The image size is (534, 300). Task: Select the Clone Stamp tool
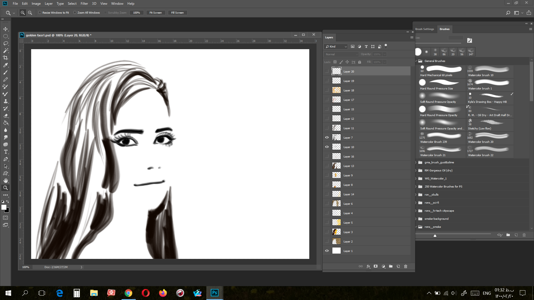[x=6, y=101]
